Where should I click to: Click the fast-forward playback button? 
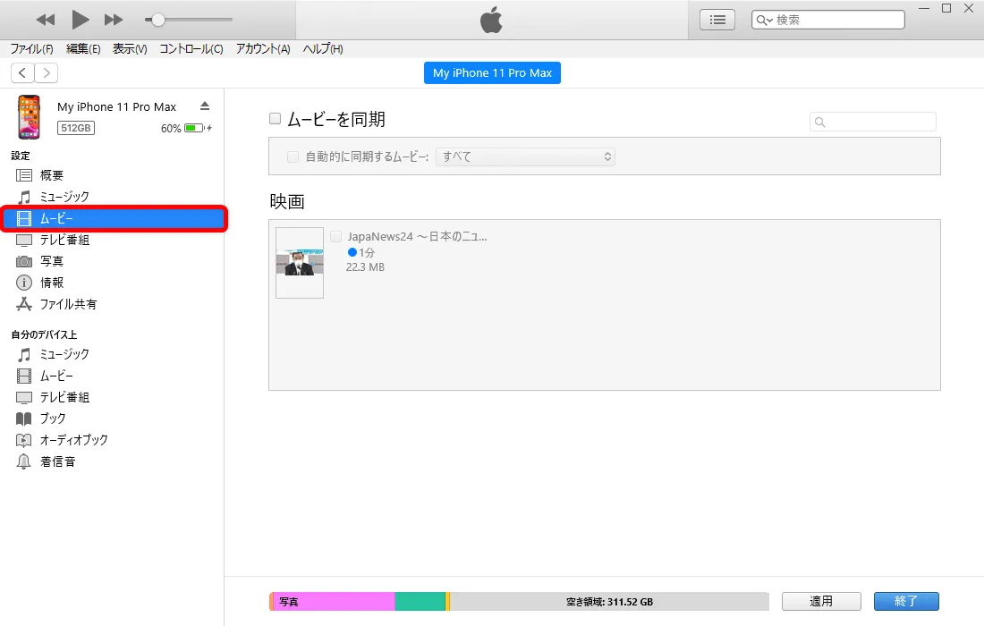[x=113, y=20]
